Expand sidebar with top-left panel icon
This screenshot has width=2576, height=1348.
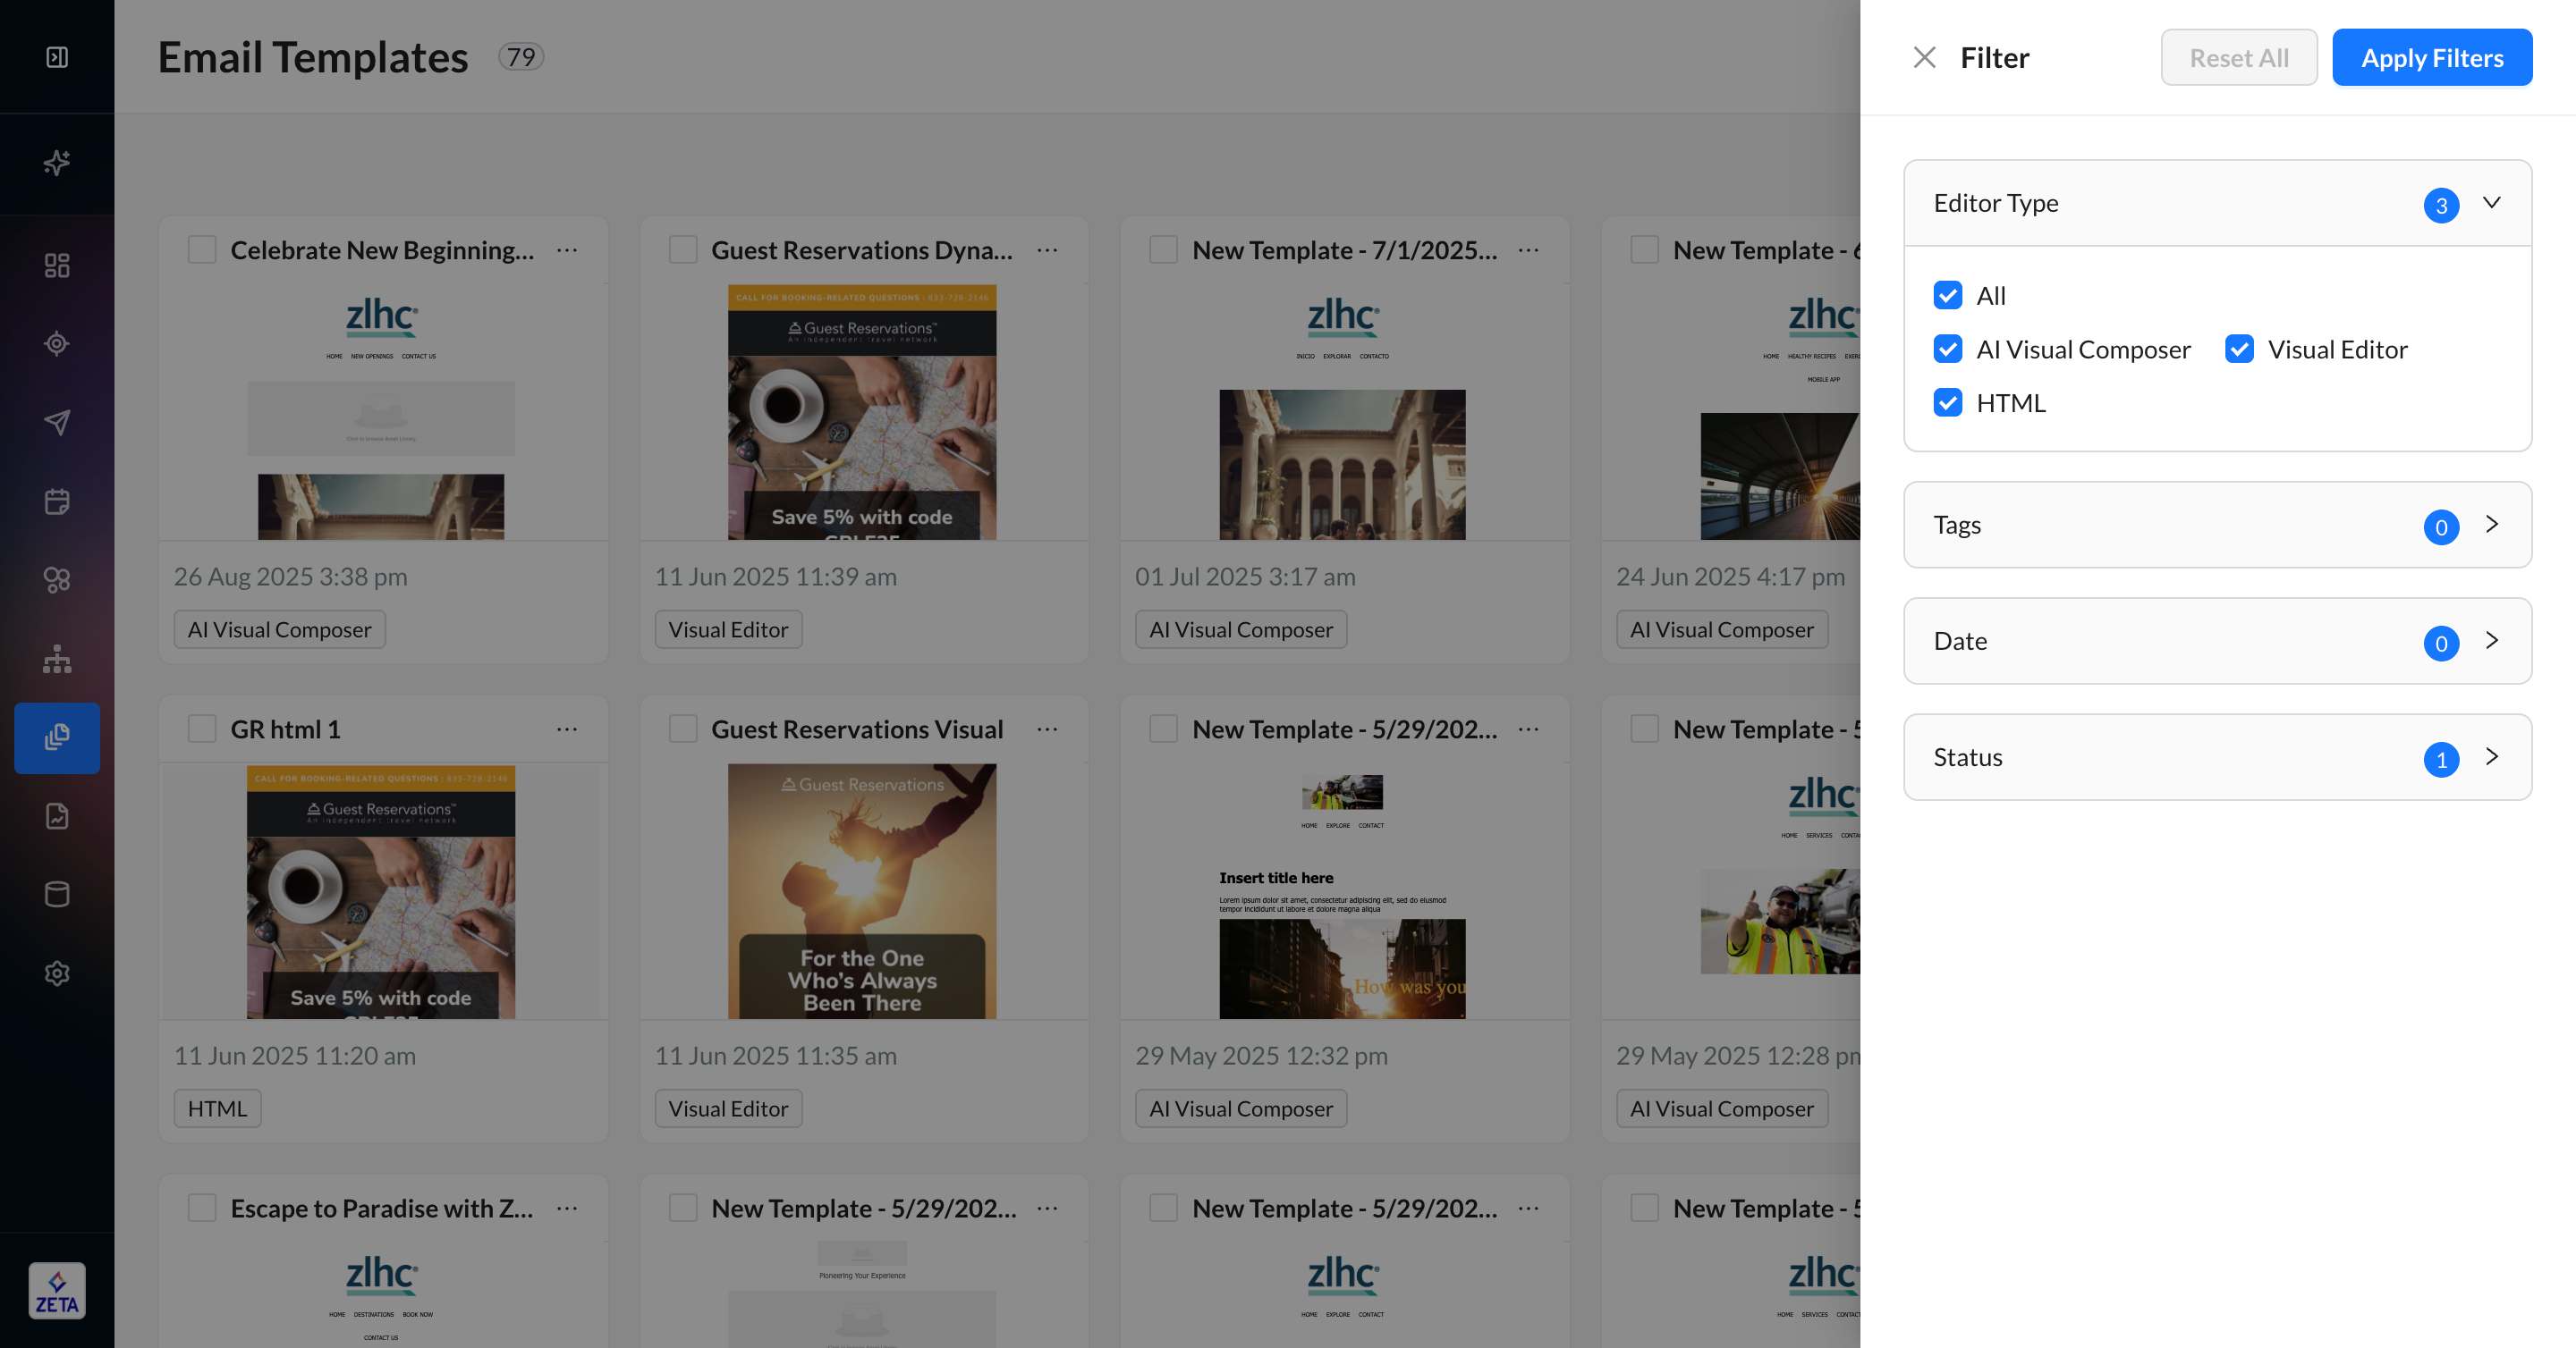(57, 57)
